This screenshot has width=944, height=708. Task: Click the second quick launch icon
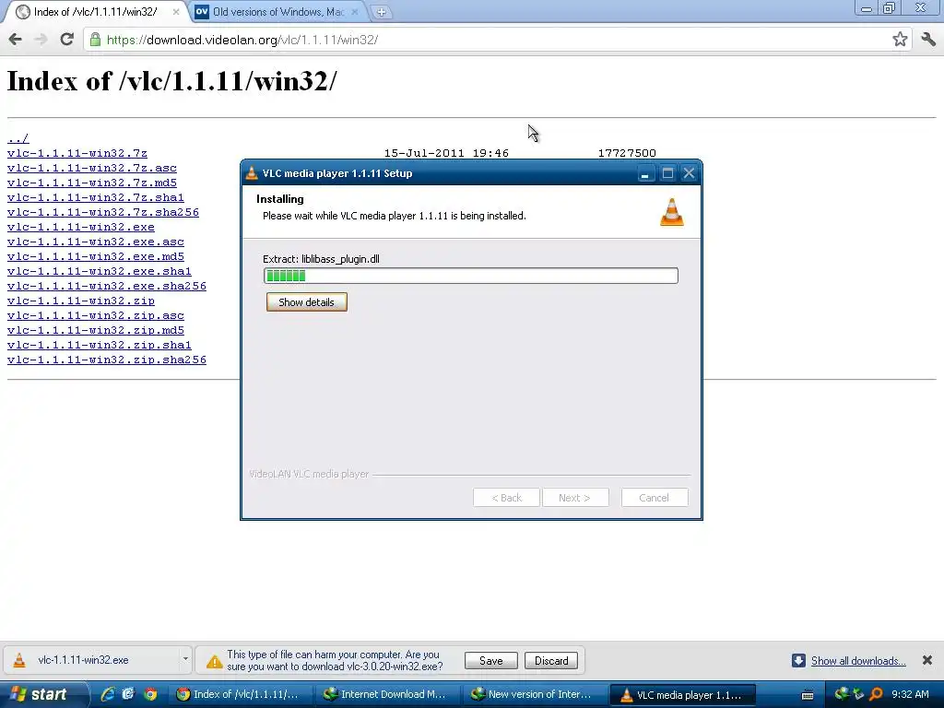coord(129,694)
